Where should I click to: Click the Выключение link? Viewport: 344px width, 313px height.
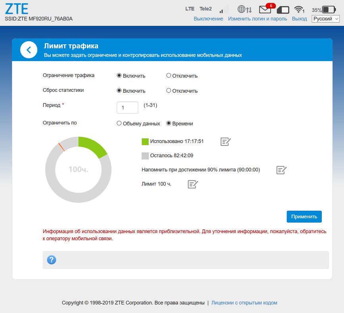point(208,19)
